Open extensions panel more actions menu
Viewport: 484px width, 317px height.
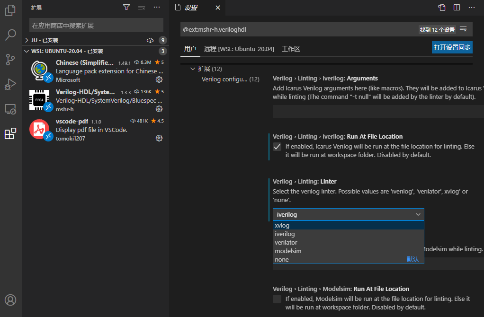pyautogui.click(x=157, y=7)
